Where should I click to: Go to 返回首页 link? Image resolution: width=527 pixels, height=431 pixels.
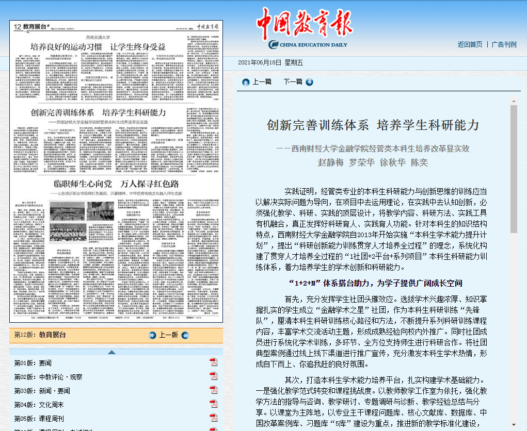tap(470, 44)
